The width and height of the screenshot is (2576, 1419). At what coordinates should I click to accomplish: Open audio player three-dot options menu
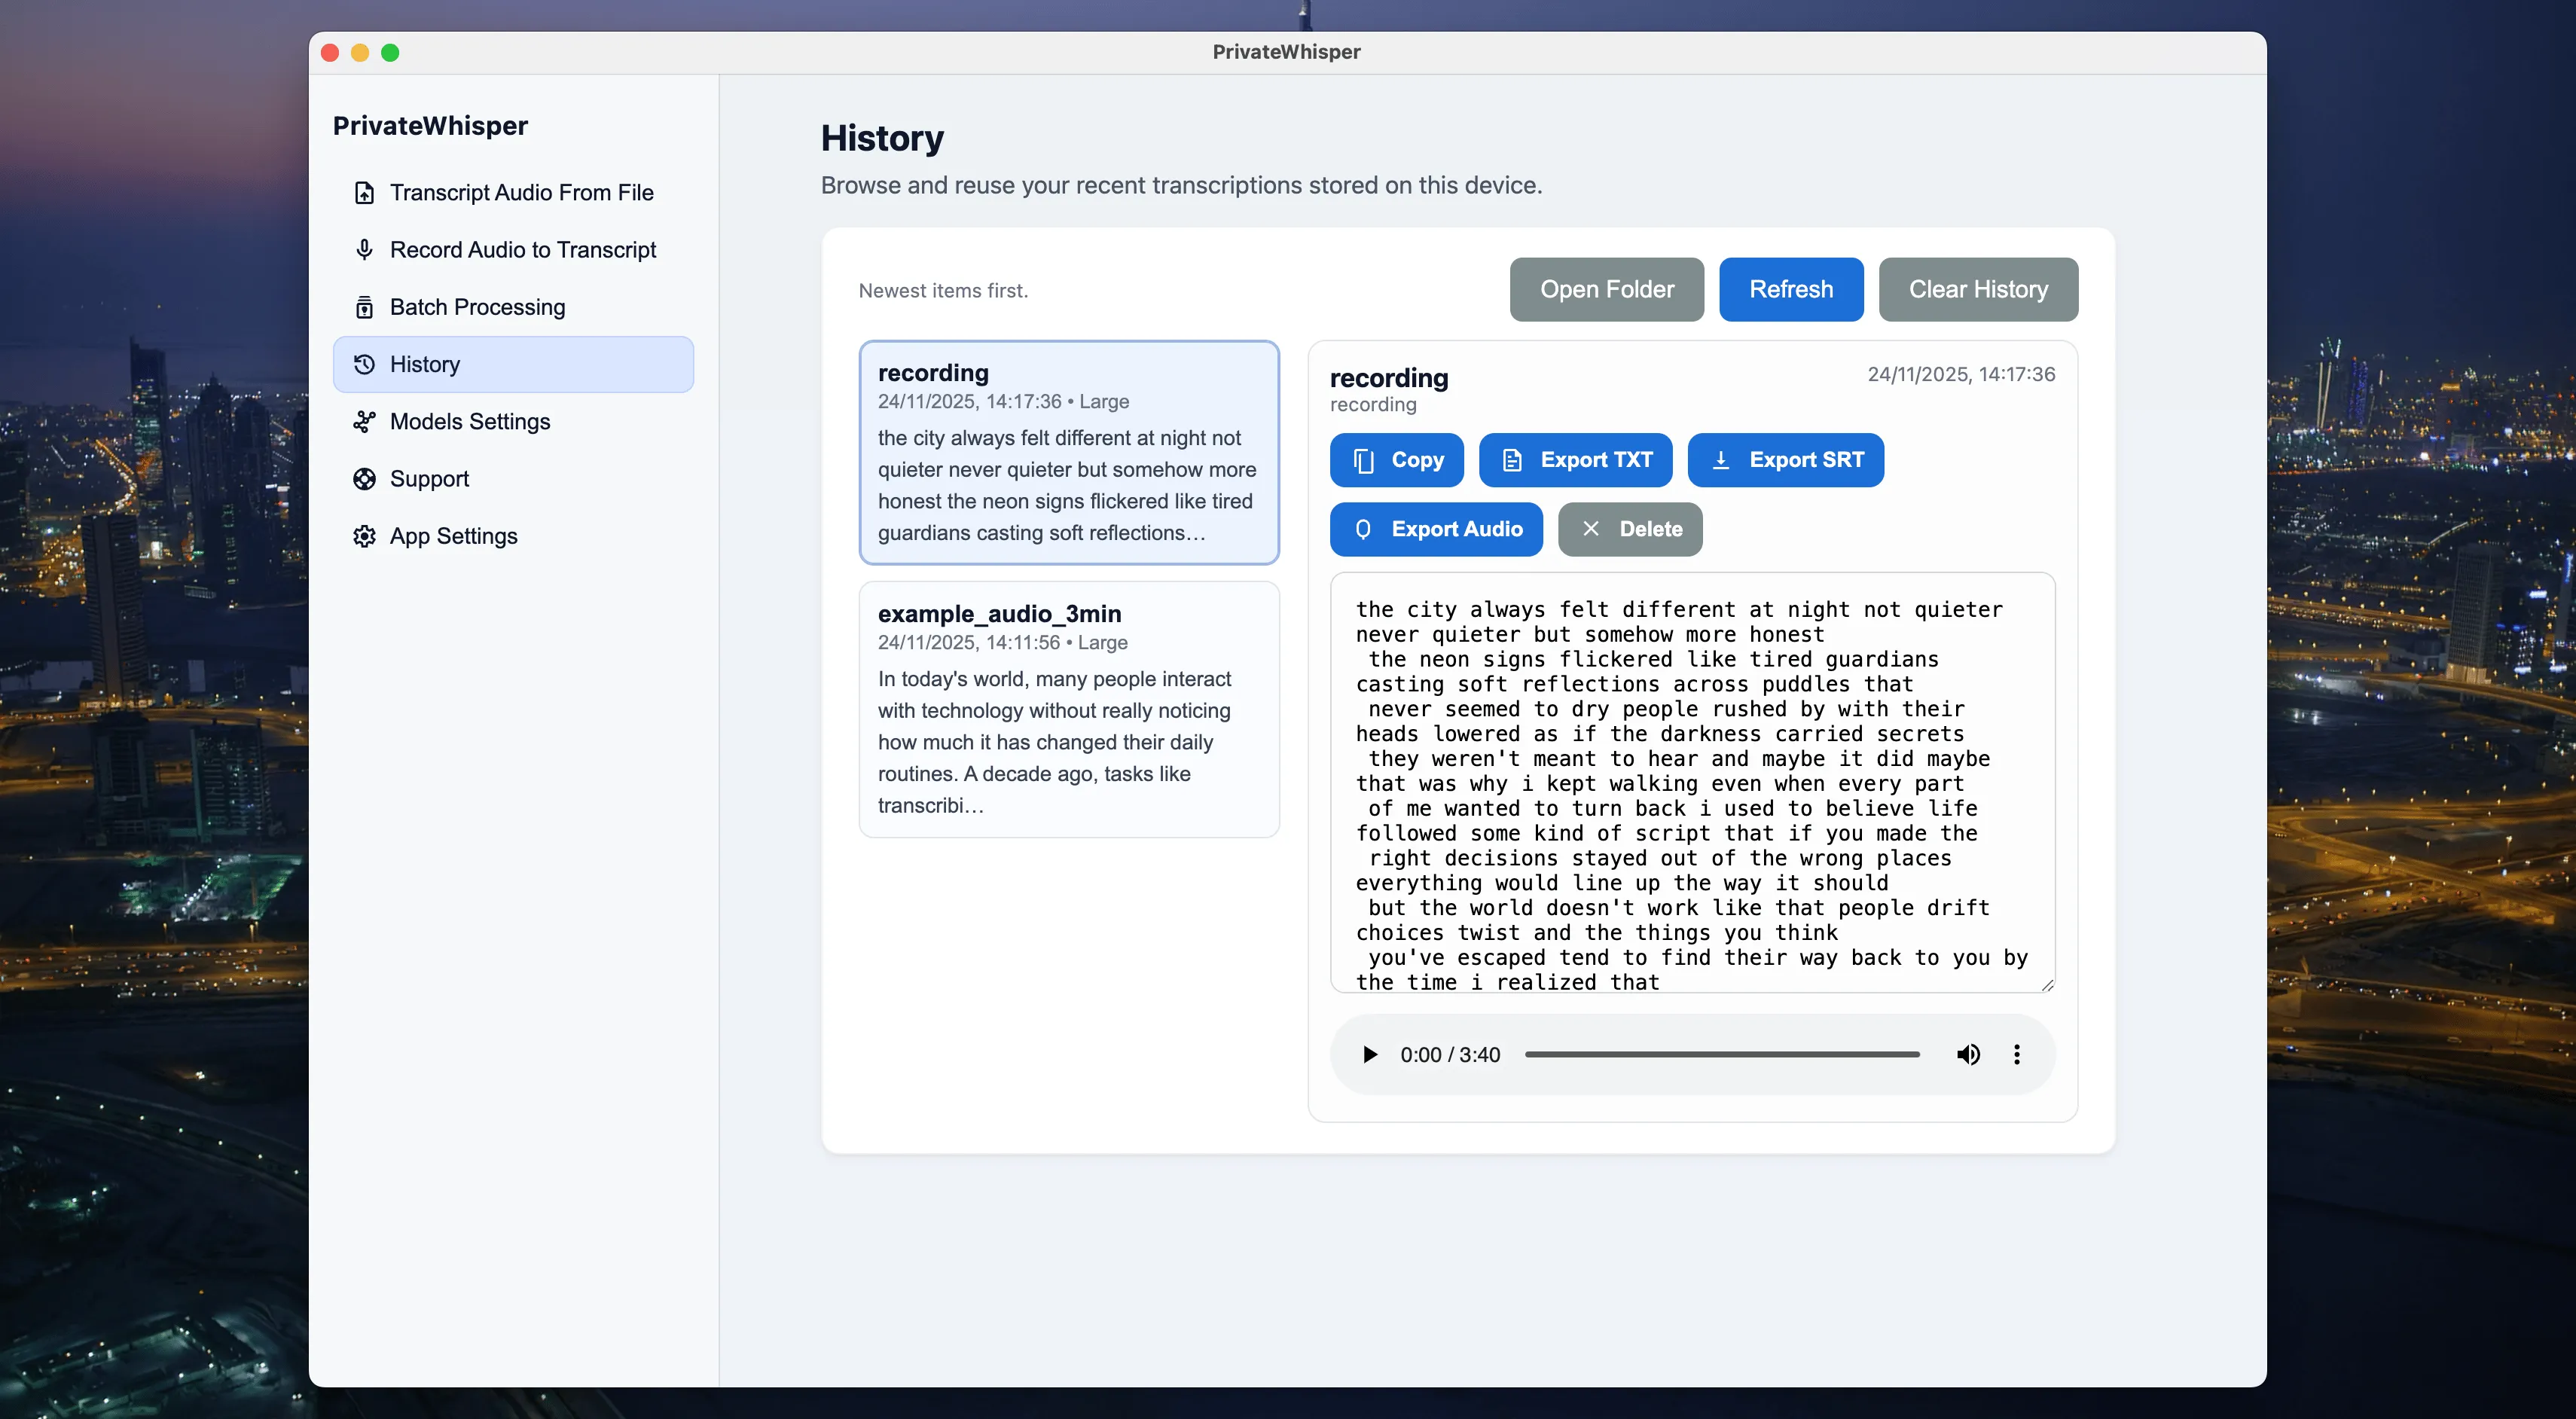click(2016, 1054)
